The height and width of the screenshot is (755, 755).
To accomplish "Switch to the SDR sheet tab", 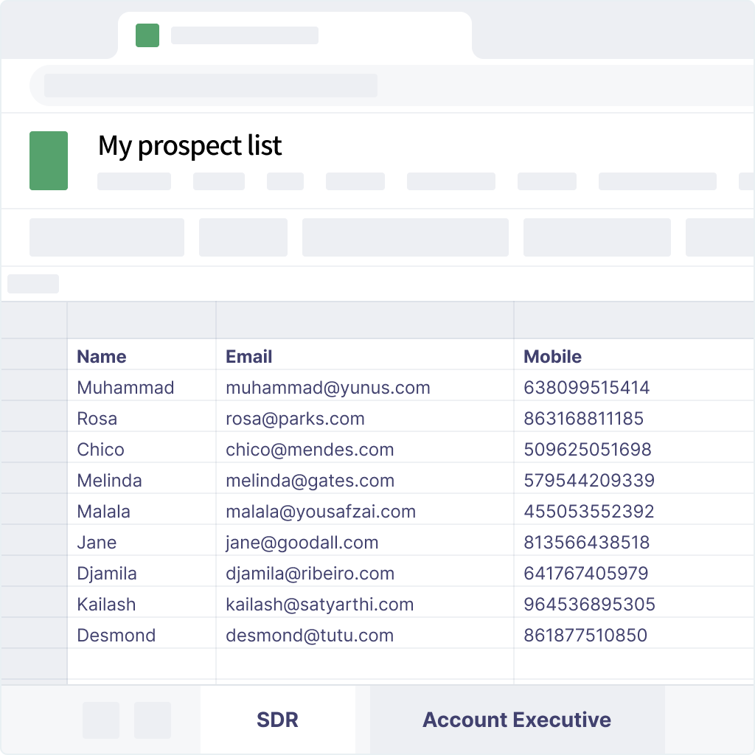I will (x=278, y=720).
